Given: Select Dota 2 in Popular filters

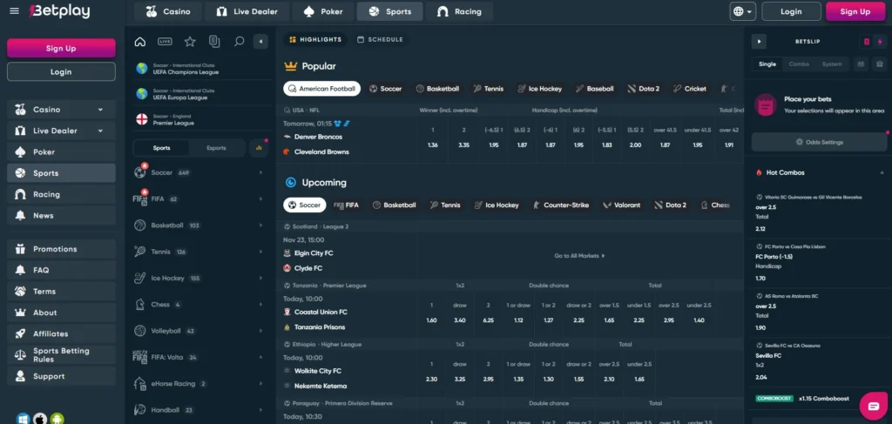Looking at the screenshot, I should click(x=644, y=89).
